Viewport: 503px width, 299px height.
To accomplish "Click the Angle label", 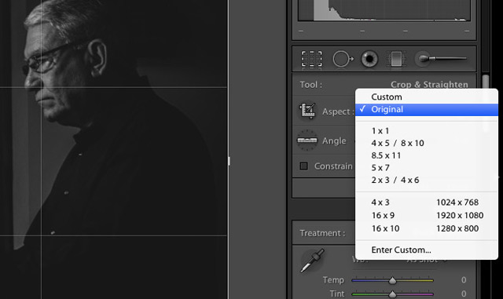I will [x=334, y=140].
